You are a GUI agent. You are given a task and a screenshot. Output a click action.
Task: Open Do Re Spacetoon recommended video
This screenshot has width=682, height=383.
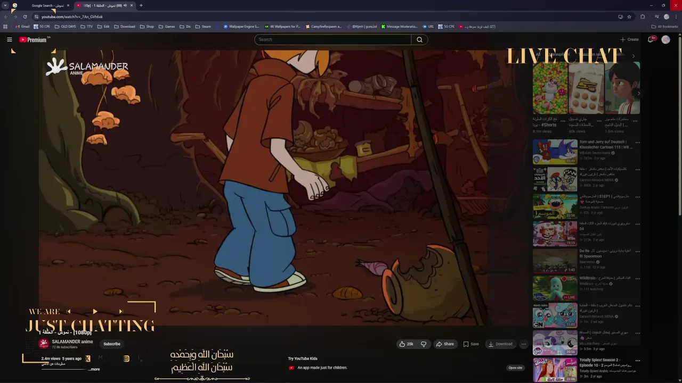(555, 261)
